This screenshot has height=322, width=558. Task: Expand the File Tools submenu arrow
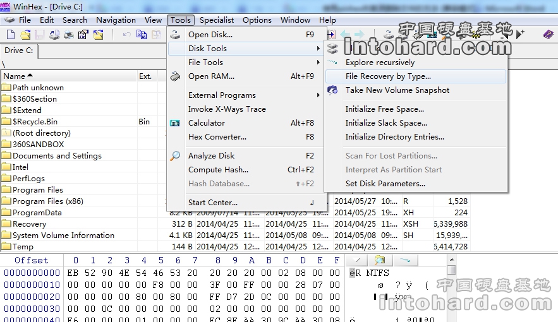click(318, 63)
